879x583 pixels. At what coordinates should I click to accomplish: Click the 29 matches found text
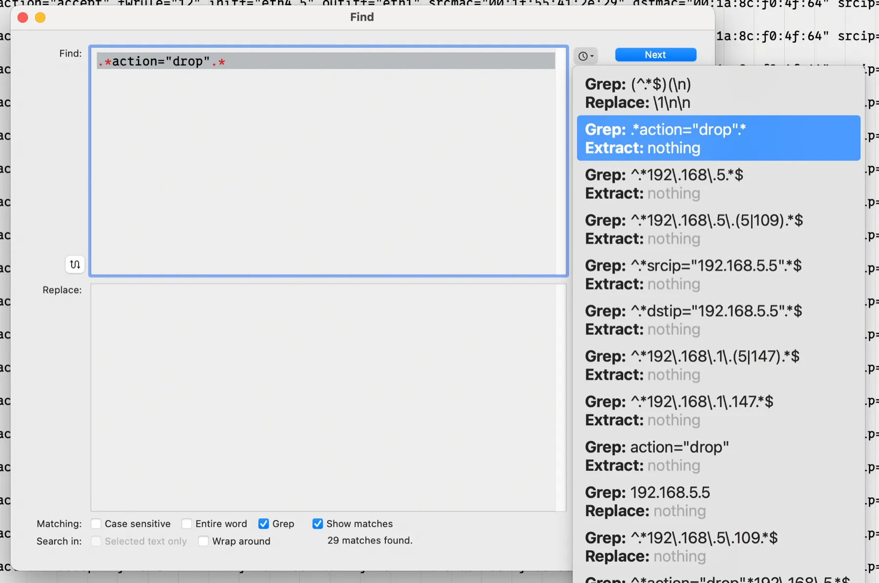coord(370,541)
